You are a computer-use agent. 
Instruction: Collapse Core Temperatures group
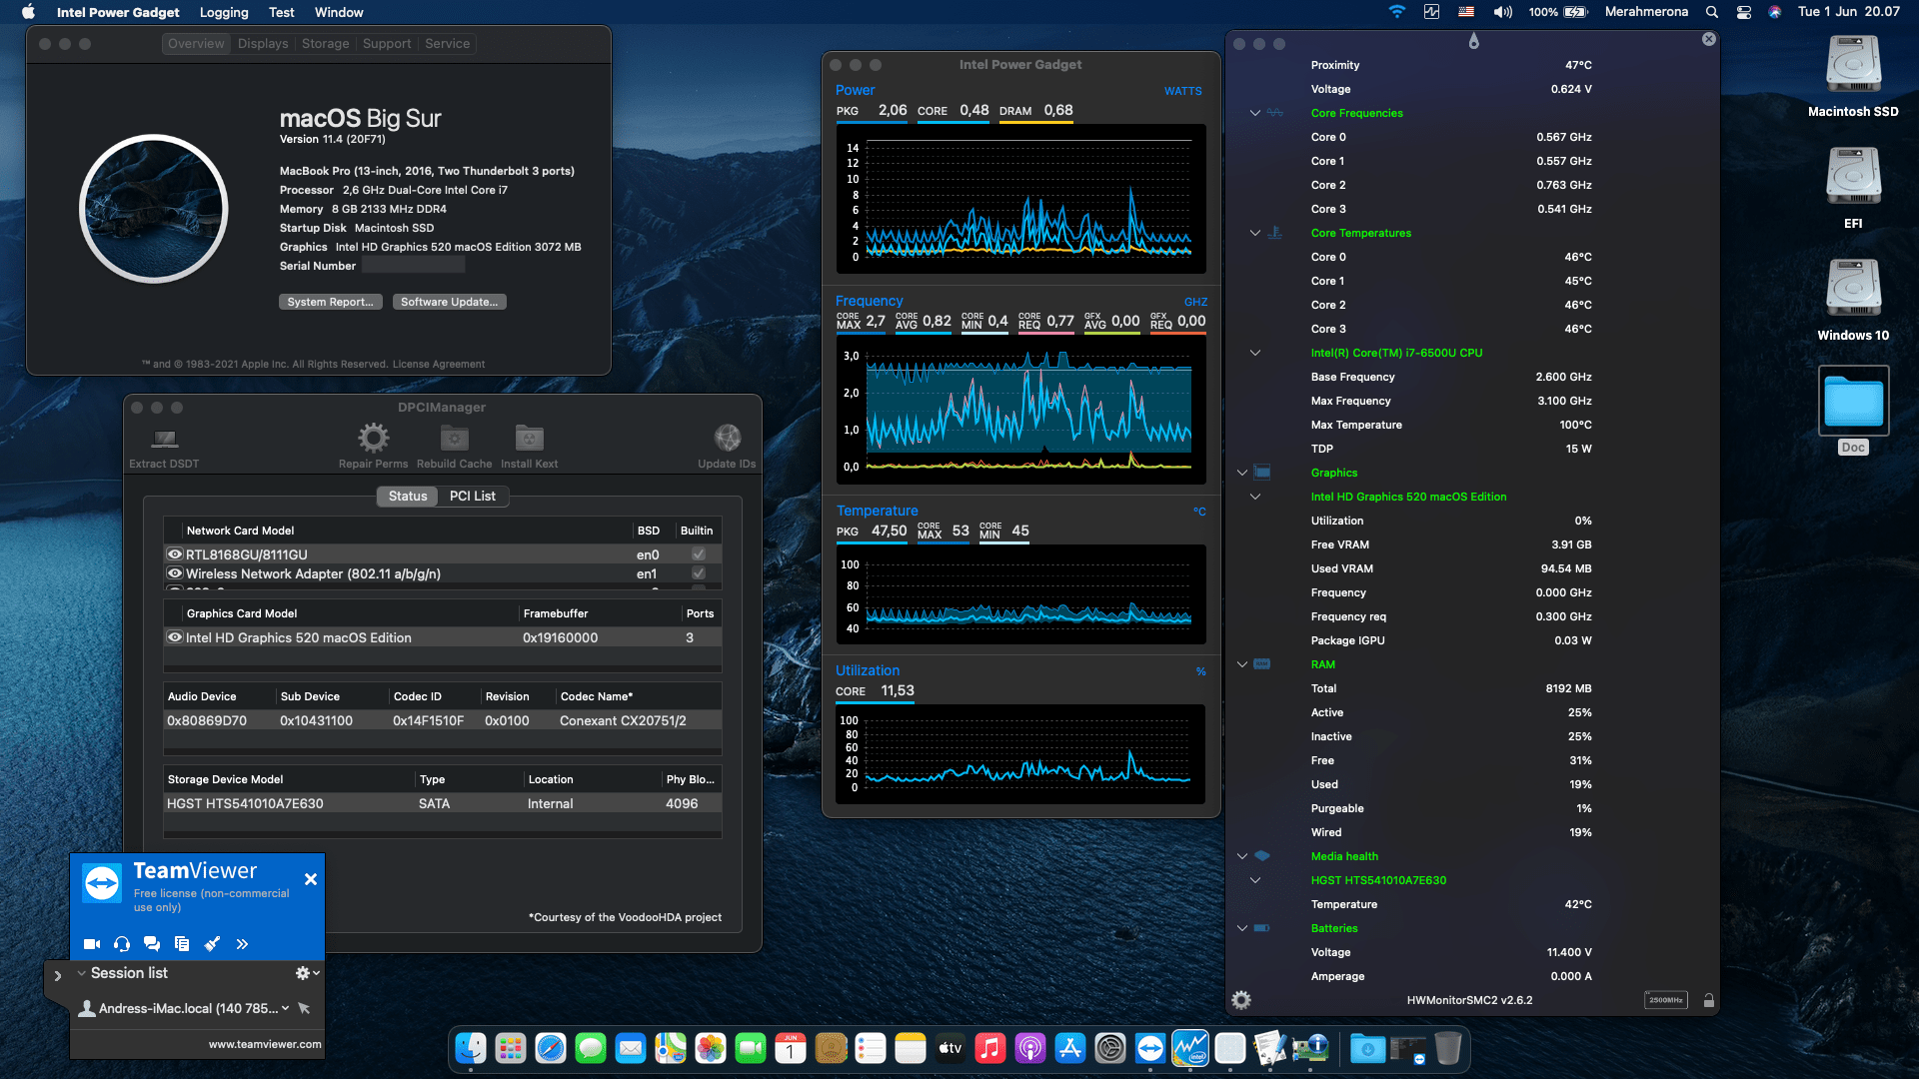pos(1255,233)
